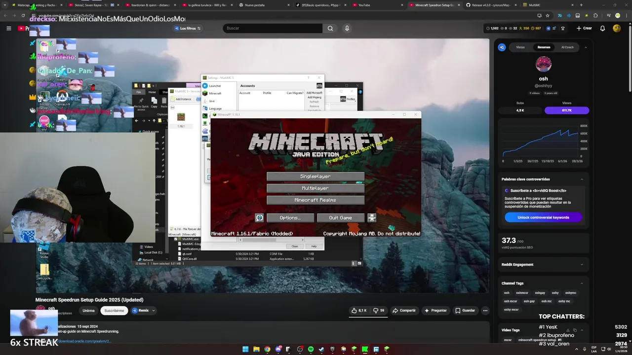Click Quit Game in Minecraft
Screen dimensions: 632x355
pyautogui.click(x=341, y=218)
